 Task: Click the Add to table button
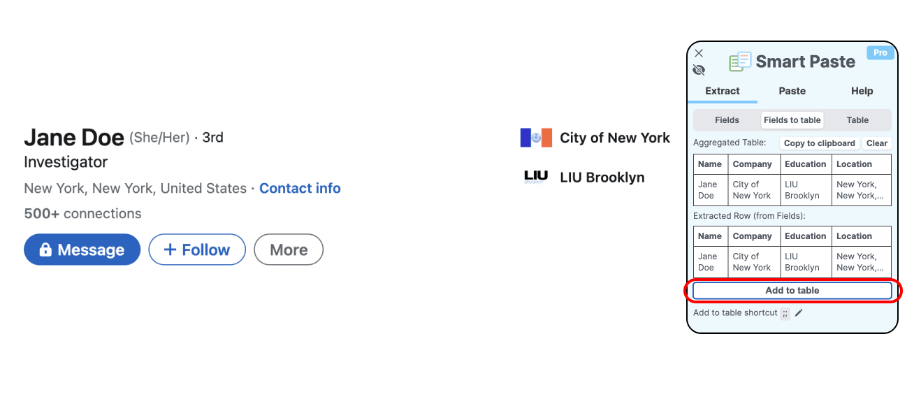coord(792,291)
